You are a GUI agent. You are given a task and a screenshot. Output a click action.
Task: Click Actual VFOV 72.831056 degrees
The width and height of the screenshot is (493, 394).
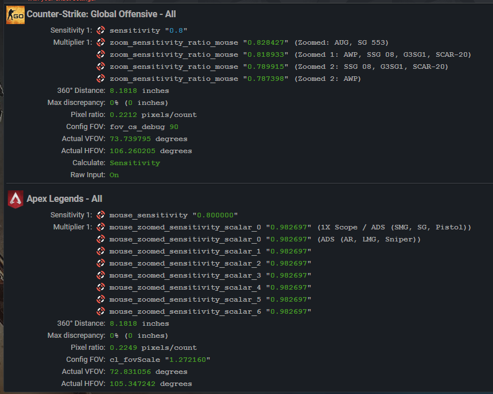[x=149, y=372]
